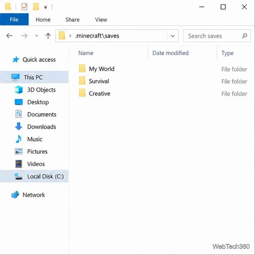Click the Downloads blue arrow icon

pyautogui.click(x=18, y=126)
